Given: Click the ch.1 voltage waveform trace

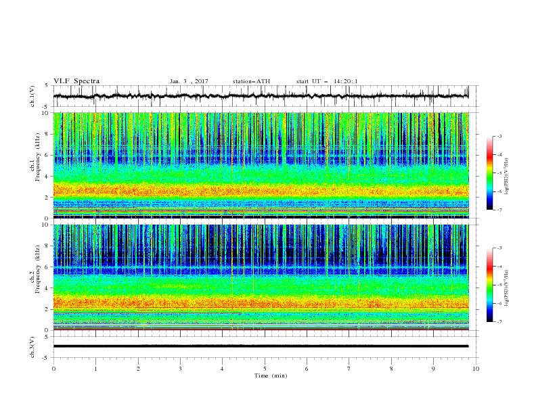Looking at the screenshot, I should tap(261, 96).
